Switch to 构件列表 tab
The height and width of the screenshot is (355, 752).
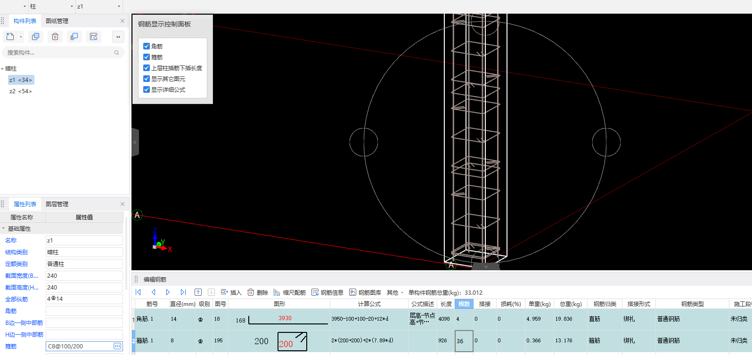coord(25,21)
